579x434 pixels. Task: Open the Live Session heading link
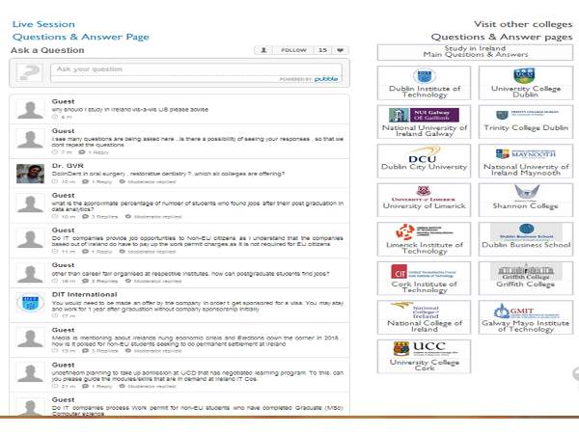pos(43,24)
